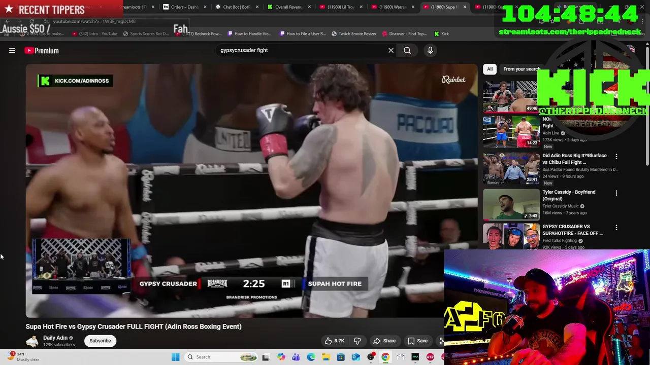
Task: Open the weather widget showing 34°F
Action: click(x=22, y=357)
